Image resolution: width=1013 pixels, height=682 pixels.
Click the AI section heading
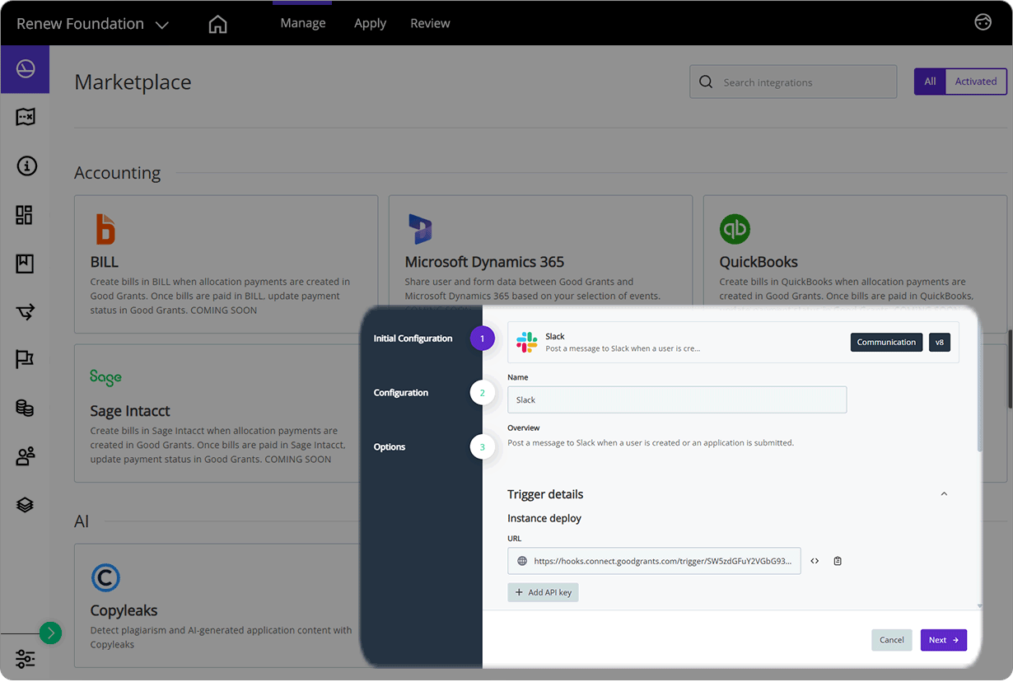pyautogui.click(x=82, y=521)
